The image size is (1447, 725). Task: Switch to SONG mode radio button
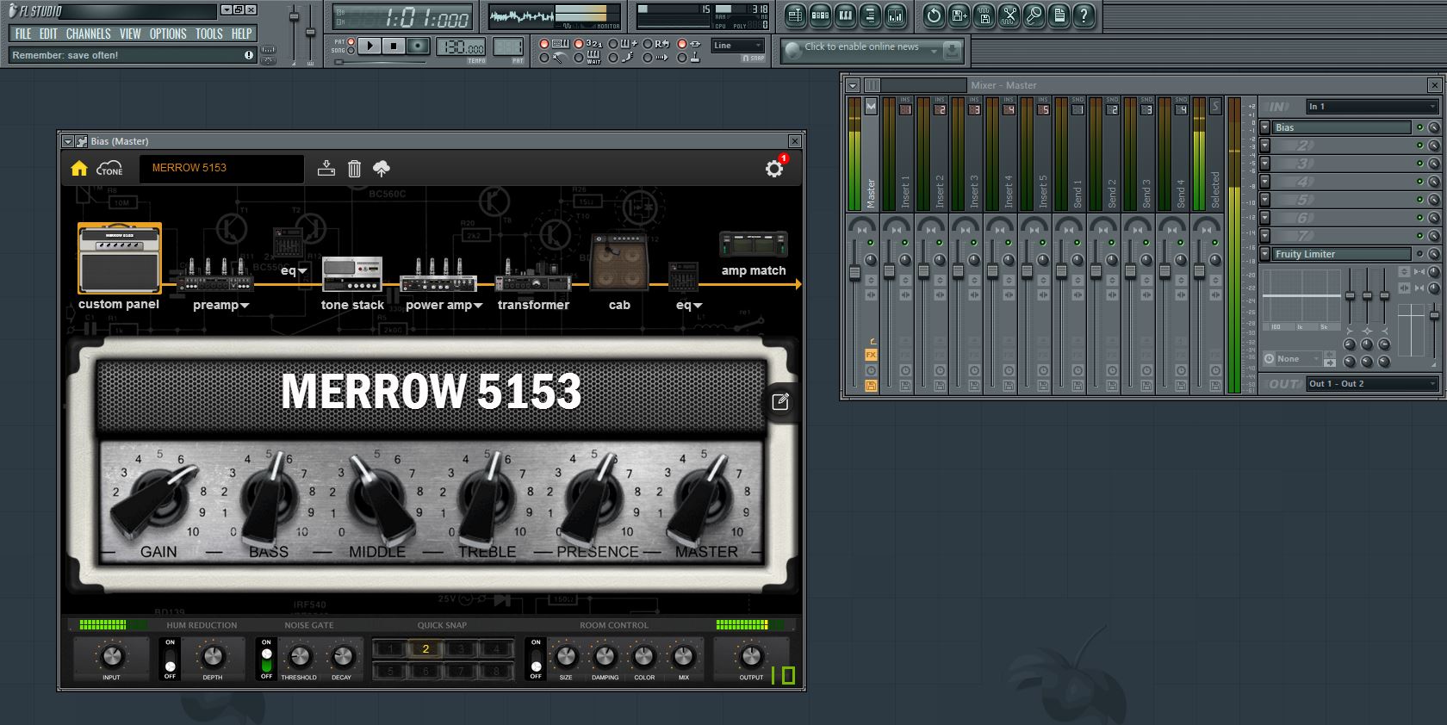351,50
